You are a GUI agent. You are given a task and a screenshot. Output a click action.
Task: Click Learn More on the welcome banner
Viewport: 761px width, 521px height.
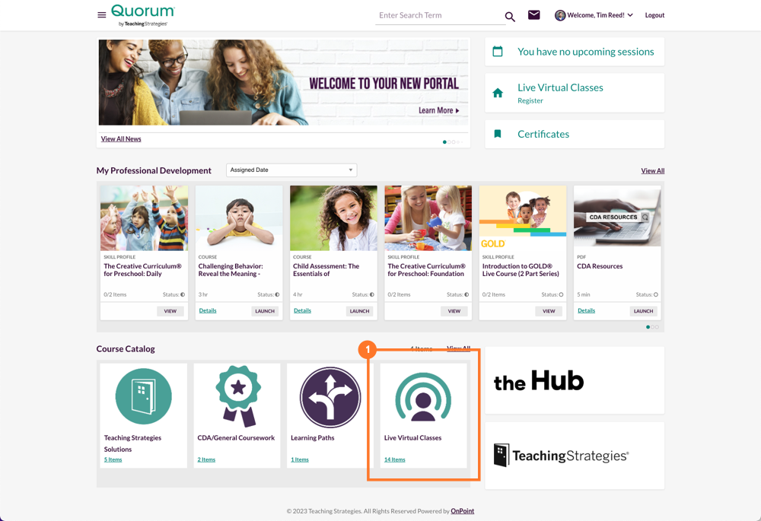pos(439,110)
